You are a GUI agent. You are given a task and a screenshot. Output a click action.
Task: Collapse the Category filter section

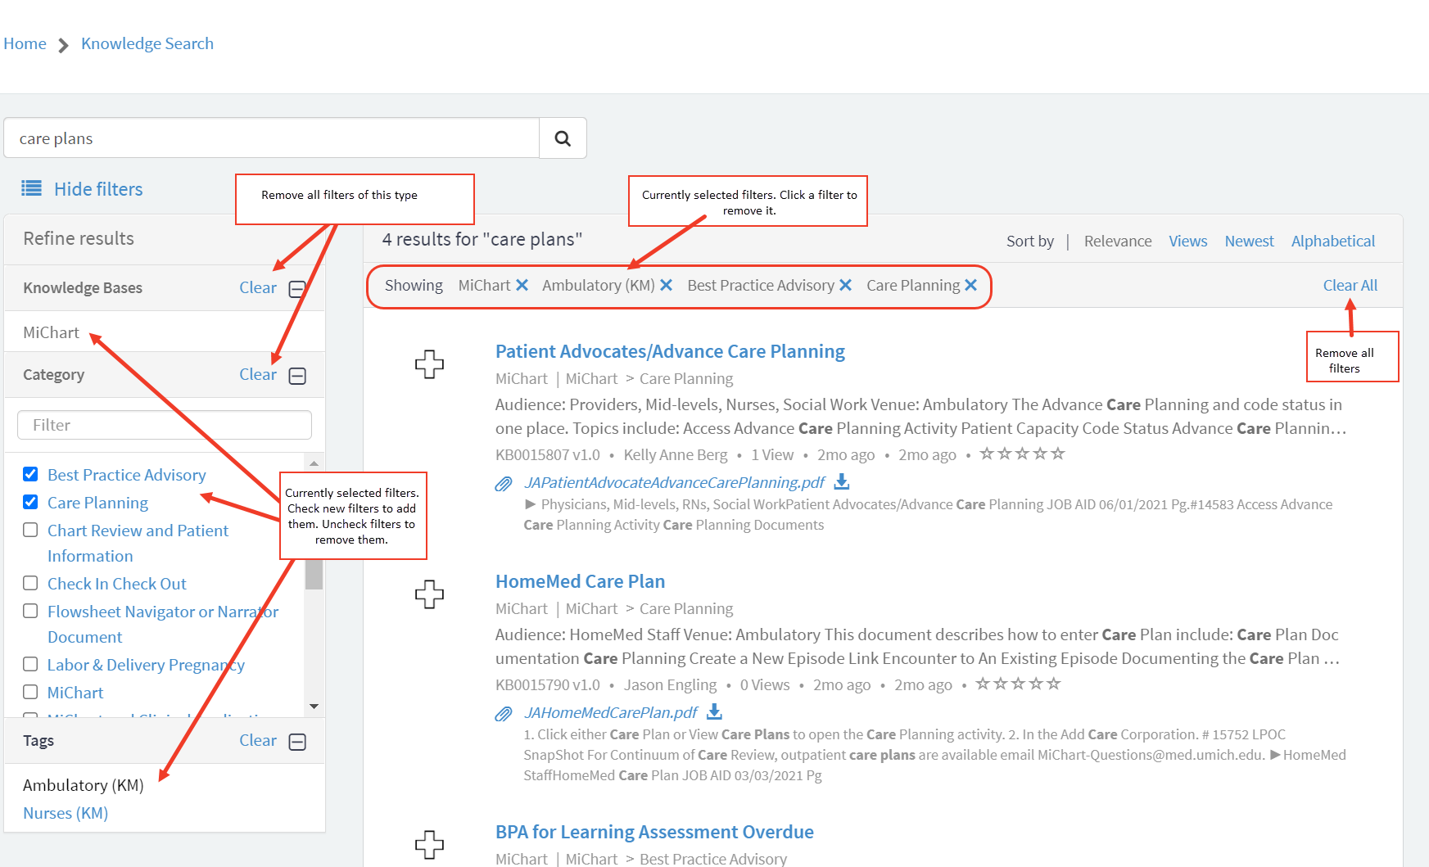(298, 375)
